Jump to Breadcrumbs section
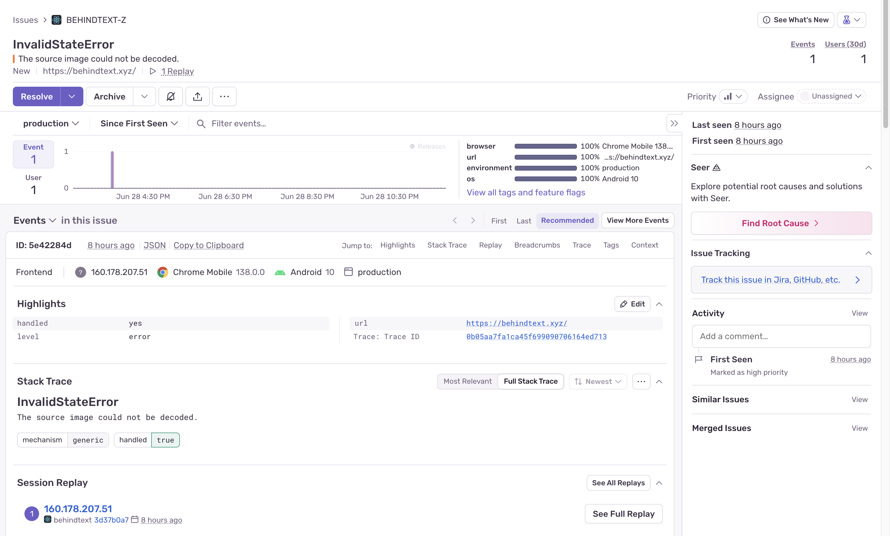 coord(537,245)
